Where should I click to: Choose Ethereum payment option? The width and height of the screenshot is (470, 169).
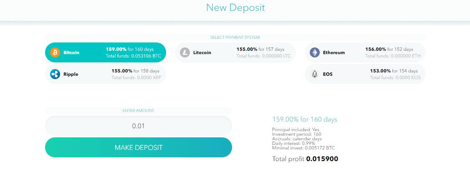(365, 52)
